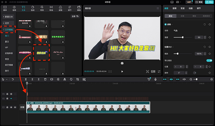Select the 夏日 template category

coord(7,42)
